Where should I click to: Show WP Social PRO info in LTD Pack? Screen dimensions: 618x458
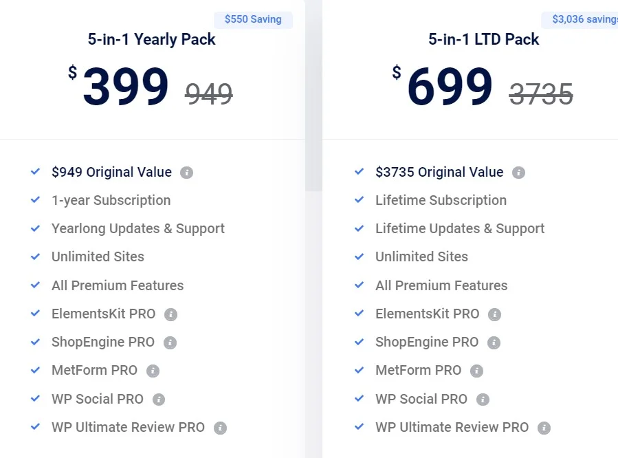point(483,400)
